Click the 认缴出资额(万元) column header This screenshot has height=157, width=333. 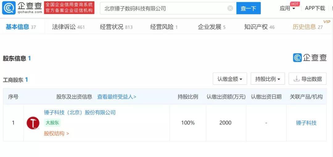point(226,97)
